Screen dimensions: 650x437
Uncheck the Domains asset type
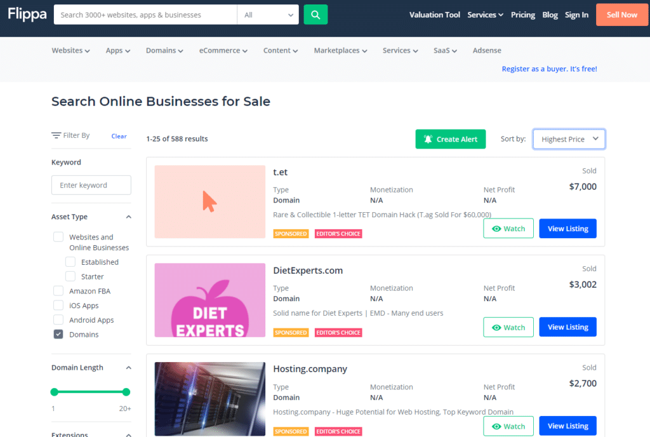(58, 334)
